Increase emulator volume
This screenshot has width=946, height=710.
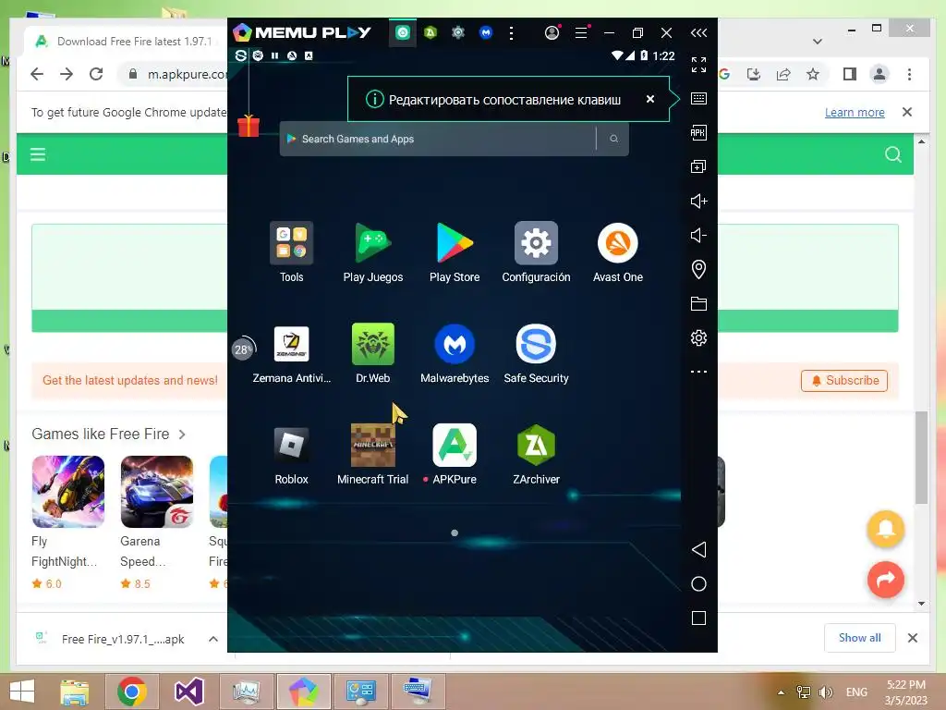[x=698, y=201]
